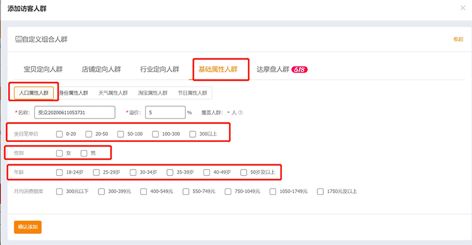This screenshot has width=472, height=245.
Task: Select the 男 gender checkbox
Action: point(84,153)
